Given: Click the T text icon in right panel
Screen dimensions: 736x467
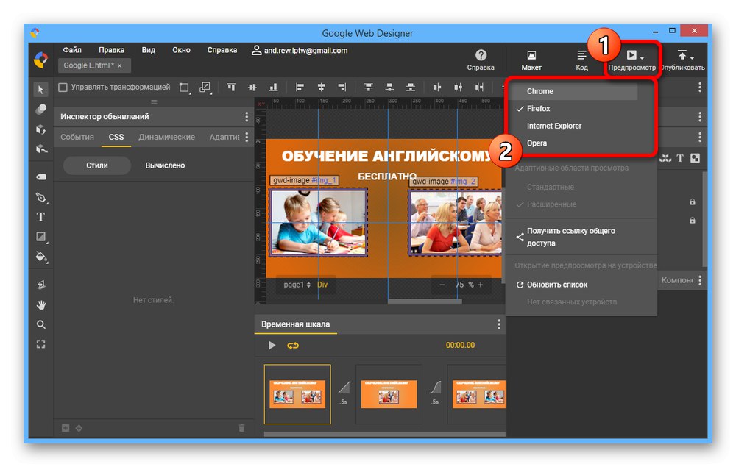Looking at the screenshot, I should click(680, 158).
